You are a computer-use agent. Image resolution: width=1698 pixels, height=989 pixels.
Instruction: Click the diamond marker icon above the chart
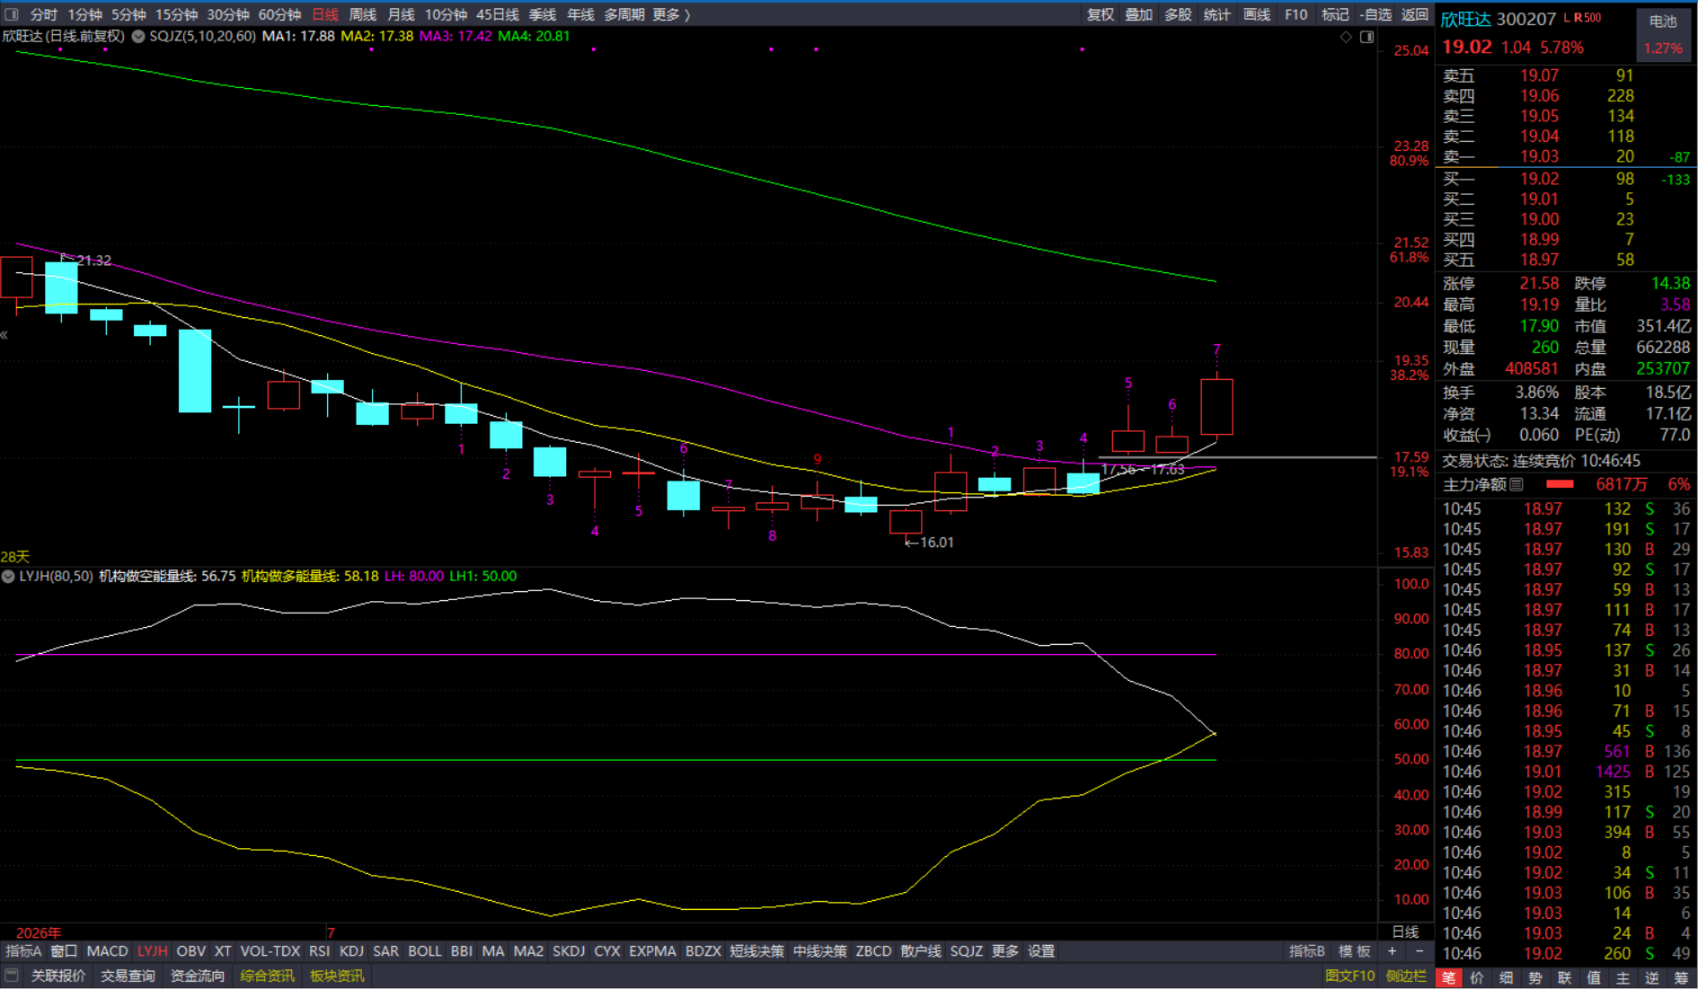point(1346,37)
